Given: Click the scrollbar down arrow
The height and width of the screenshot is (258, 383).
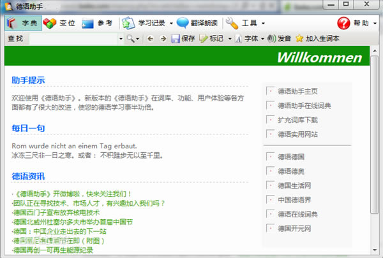Looking at the screenshot, I should click(375, 250).
